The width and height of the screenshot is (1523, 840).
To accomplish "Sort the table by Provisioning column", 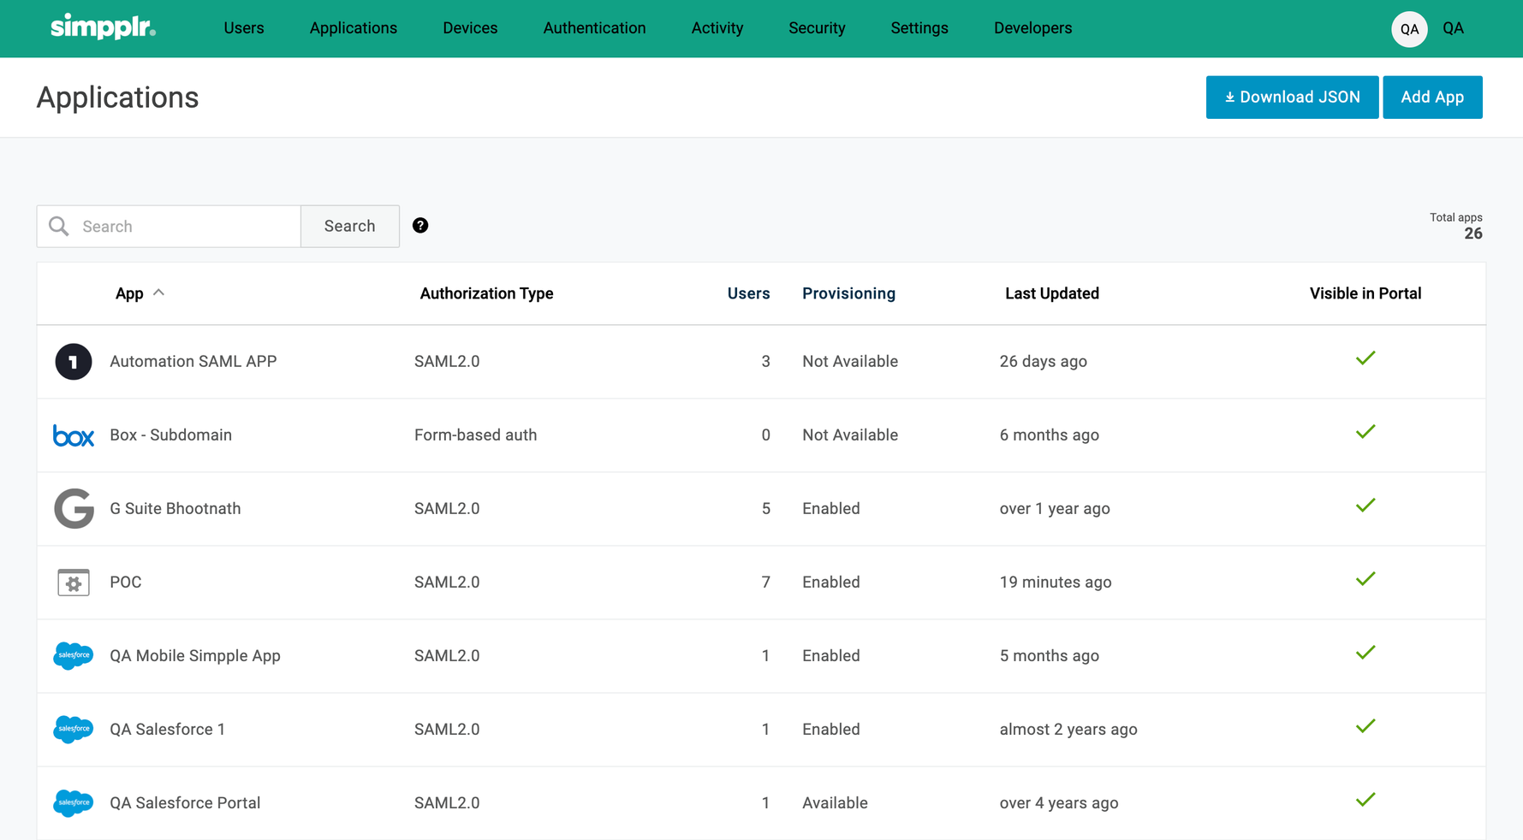I will point(848,293).
